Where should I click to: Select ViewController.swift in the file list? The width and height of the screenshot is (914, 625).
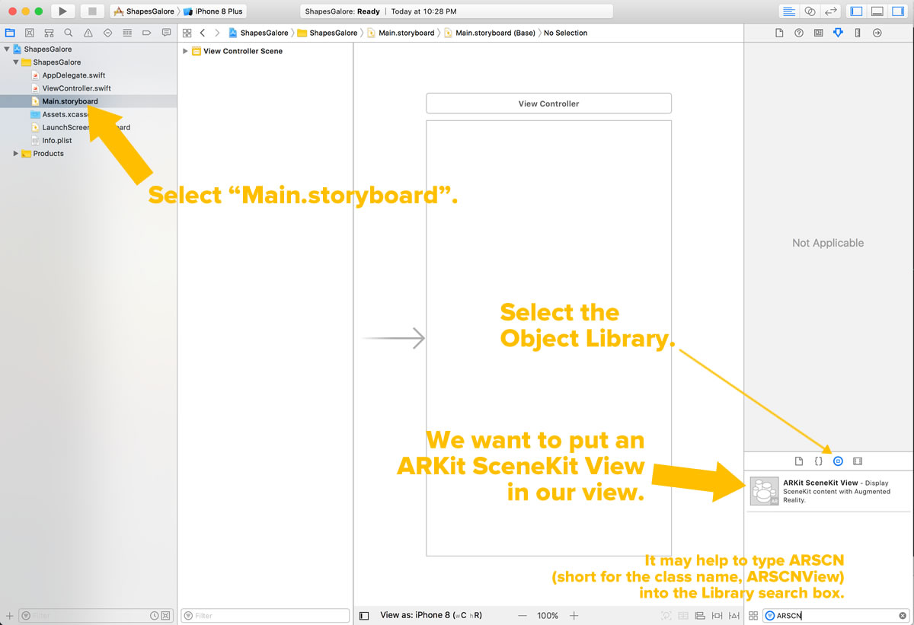(x=76, y=88)
